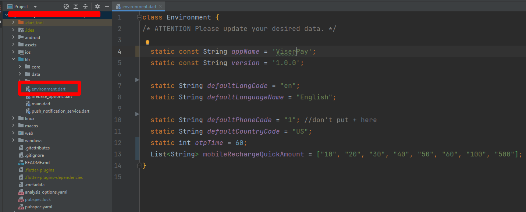526x212 pixels.
Task: Click the Collapse All toolbar icon
Action: point(85,6)
